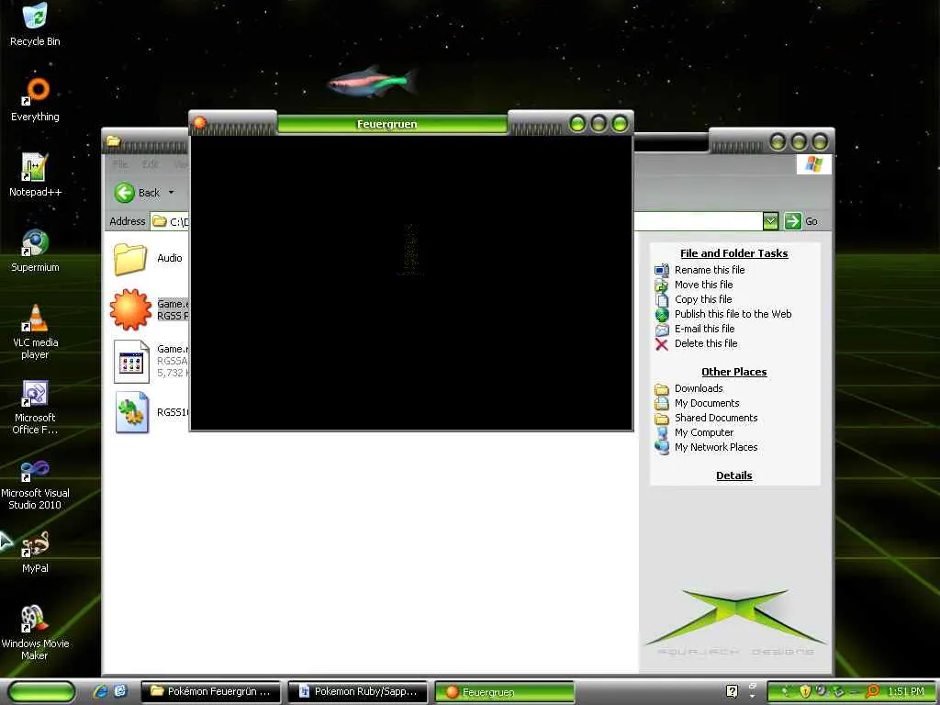The width and height of the screenshot is (940, 705).
Task: Click the red X Delete icon
Action: (x=661, y=344)
